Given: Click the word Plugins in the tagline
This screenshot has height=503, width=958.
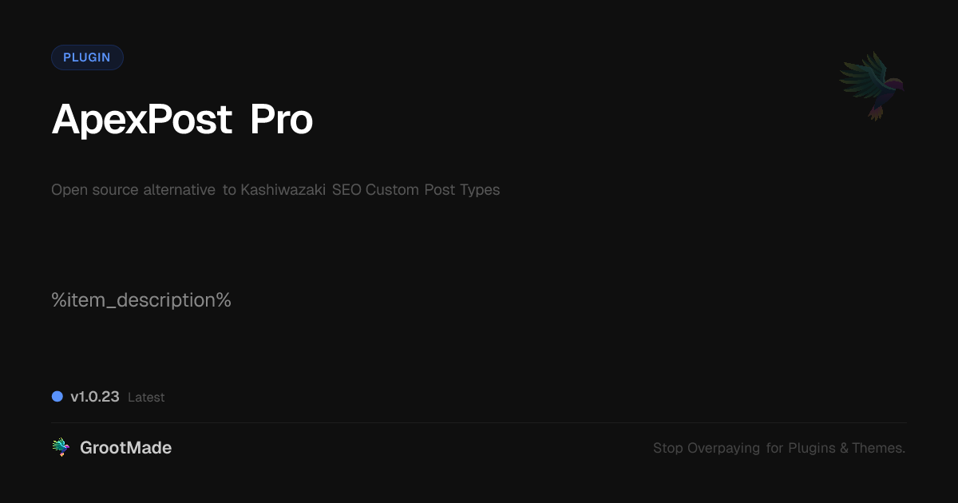Looking at the screenshot, I should [812, 448].
